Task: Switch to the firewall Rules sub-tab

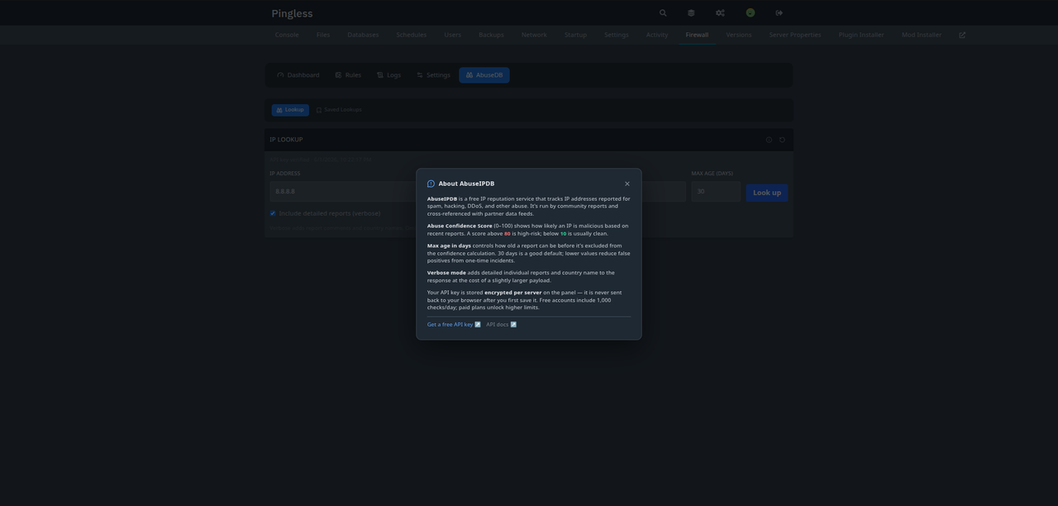Action: [348, 75]
